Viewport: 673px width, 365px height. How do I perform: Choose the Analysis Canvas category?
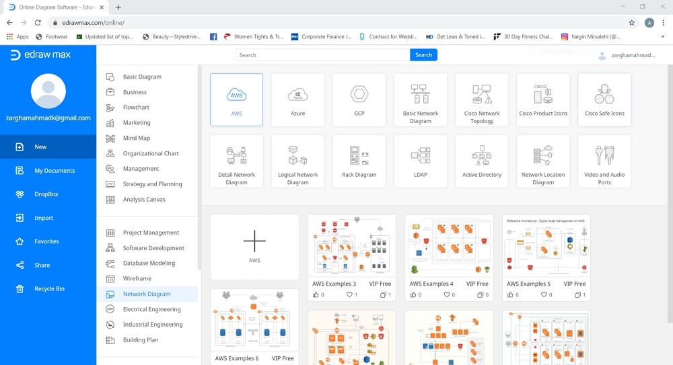(147, 200)
